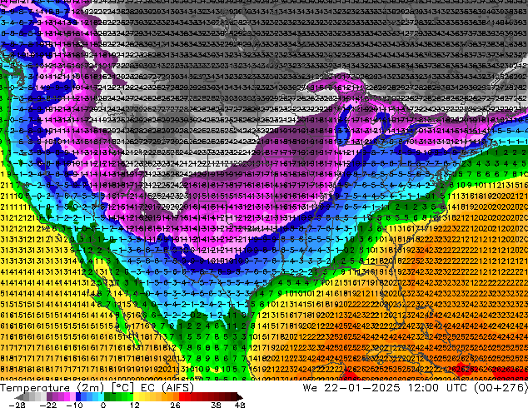
Task: Click the "26" legend value
Action: (x=175, y=405)
